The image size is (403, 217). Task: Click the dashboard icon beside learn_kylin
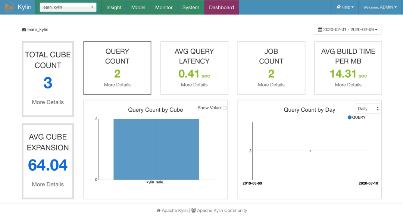coord(24,30)
